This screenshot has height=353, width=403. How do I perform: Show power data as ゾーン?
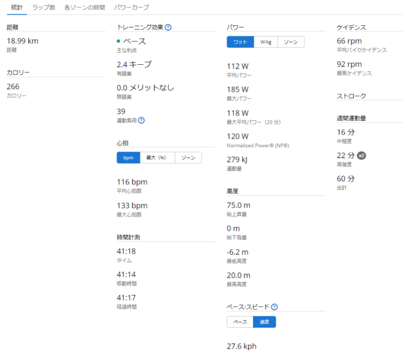(x=291, y=42)
